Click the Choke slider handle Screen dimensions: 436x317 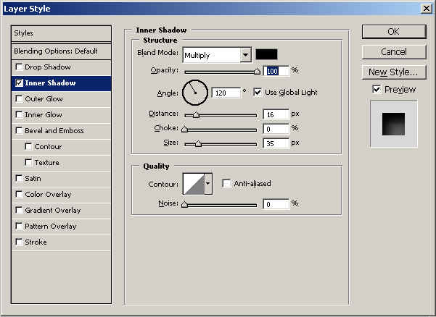click(184, 130)
